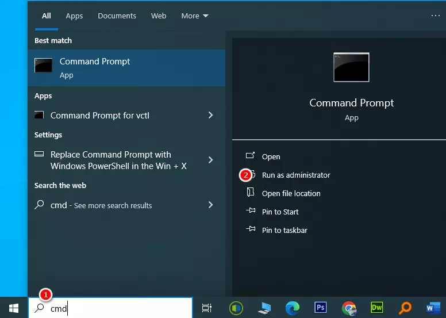Click the Open file location icon
Screen dimensions: 446x318
pyautogui.click(x=251, y=192)
